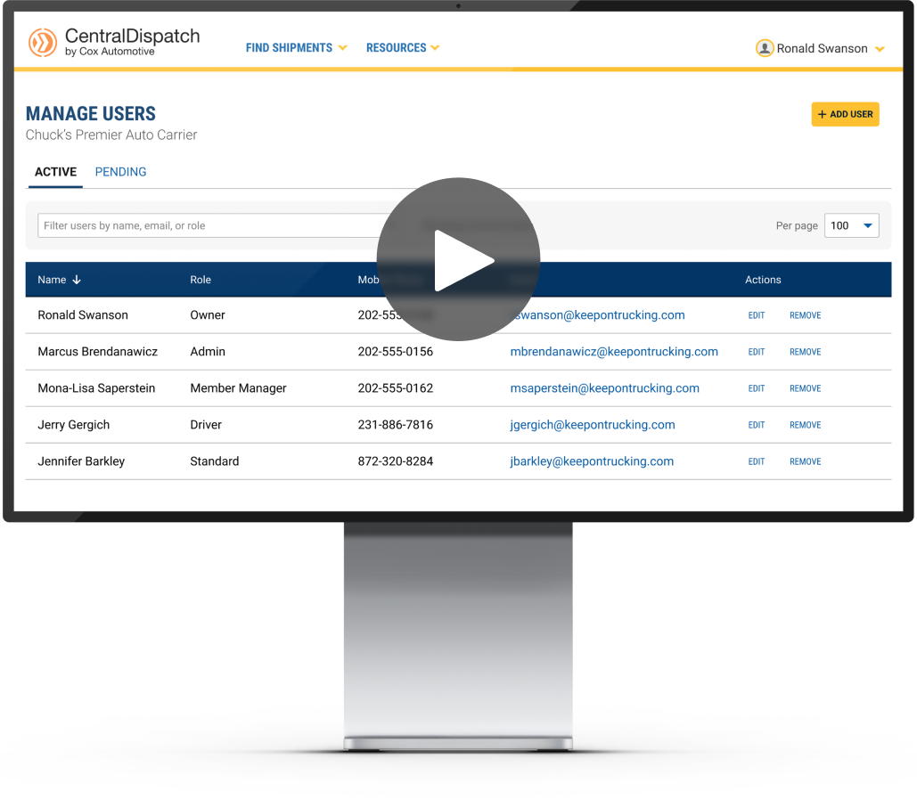Click the Name column sort arrow
The width and height of the screenshot is (917, 799).
click(x=77, y=280)
